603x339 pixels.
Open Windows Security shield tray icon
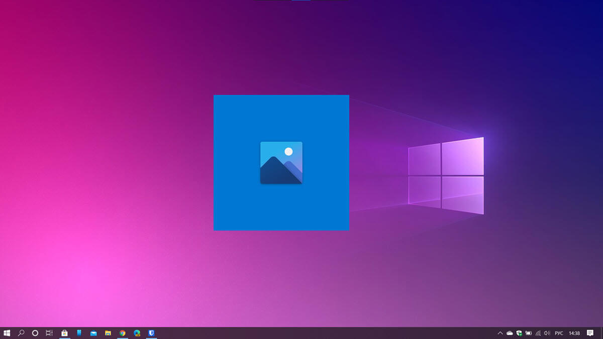coord(519,333)
